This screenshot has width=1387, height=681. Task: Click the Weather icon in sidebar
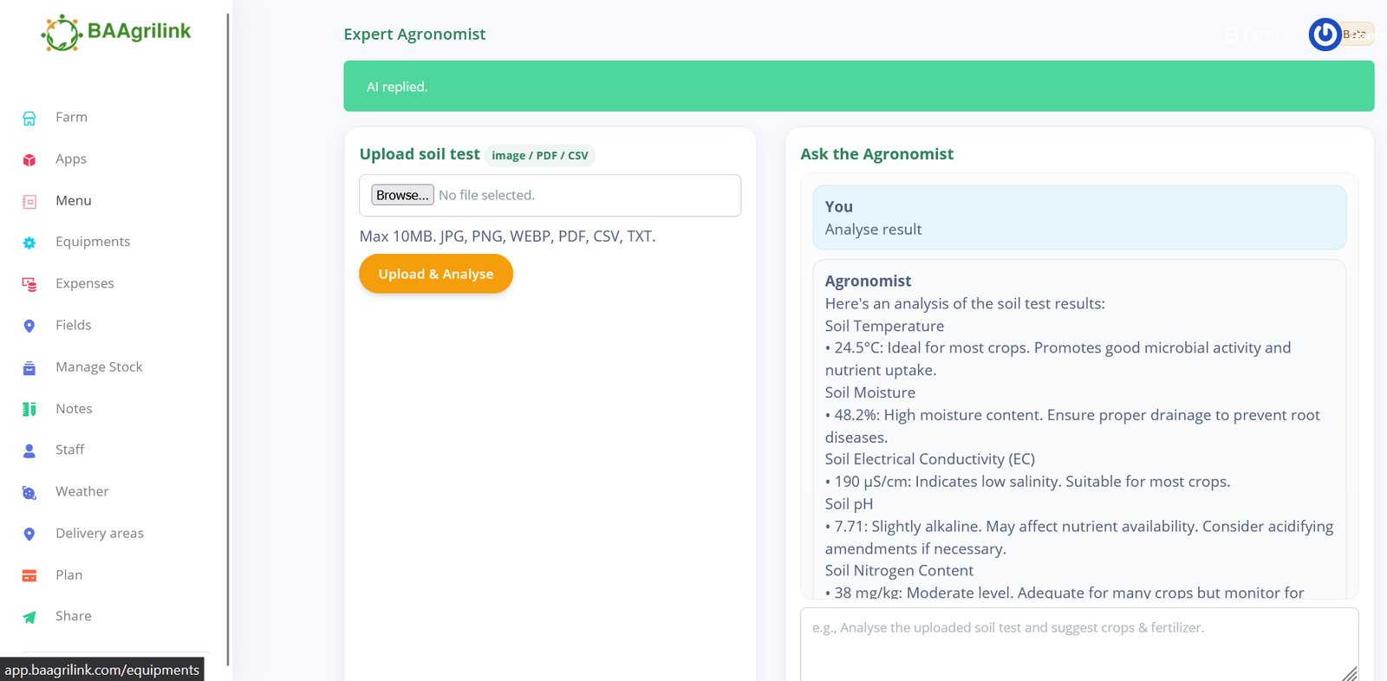pyautogui.click(x=29, y=492)
